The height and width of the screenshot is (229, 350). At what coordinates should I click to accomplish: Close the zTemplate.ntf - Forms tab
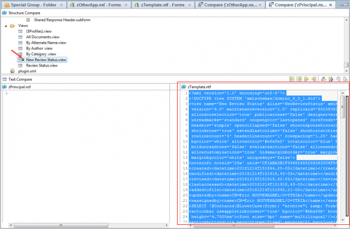[190, 5]
